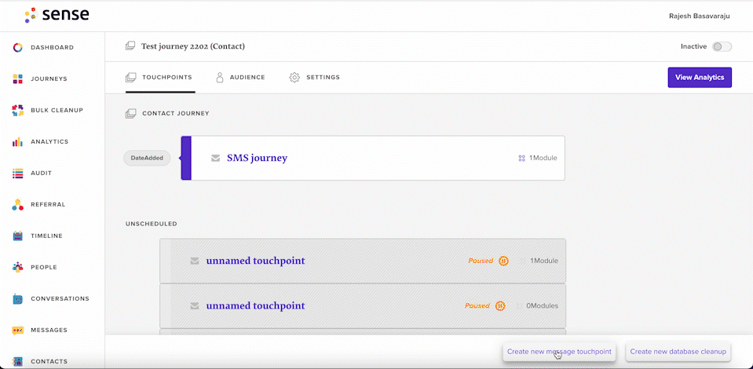Viewport: 753px width, 369px height.
Task: Select the Analytics bar-chart icon
Action: pos(17,142)
